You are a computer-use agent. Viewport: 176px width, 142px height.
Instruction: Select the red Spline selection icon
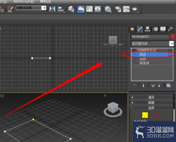tap(158, 115)
